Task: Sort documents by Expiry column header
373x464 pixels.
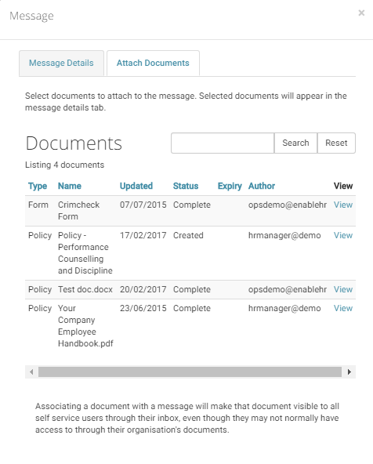Action: pyautogui.click(x=230, y=186)
